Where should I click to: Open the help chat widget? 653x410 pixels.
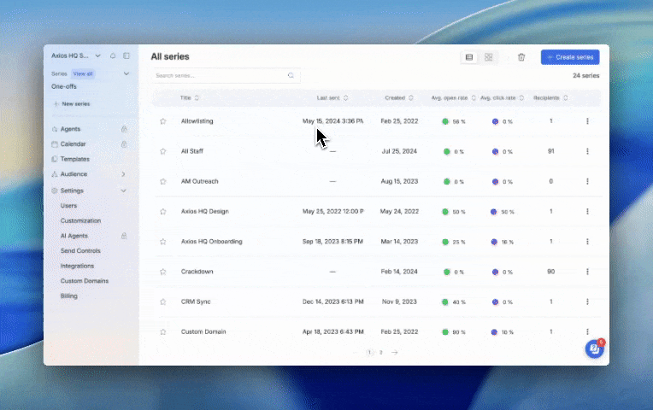click(594, 348)
